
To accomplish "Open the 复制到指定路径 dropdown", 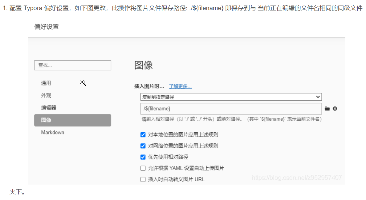I will (x=231, y=97).
